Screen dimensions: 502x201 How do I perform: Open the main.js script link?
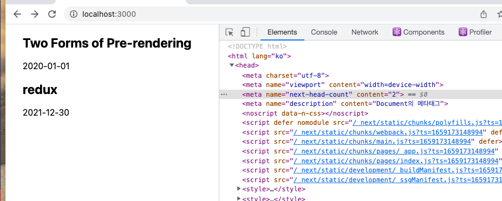click(382, 141)
